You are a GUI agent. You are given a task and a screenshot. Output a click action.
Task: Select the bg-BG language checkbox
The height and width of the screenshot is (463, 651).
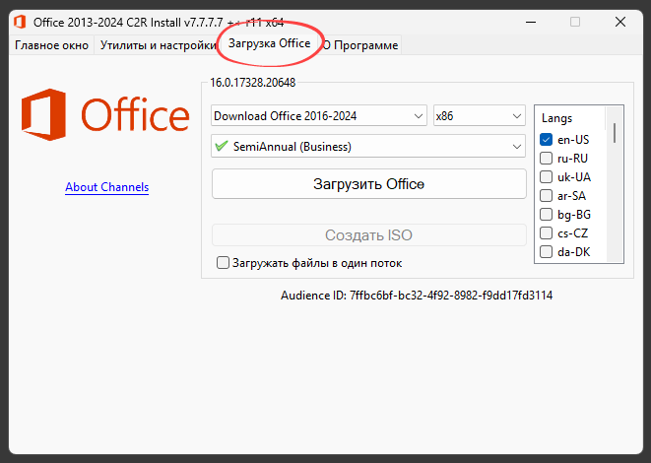[547, 214]
